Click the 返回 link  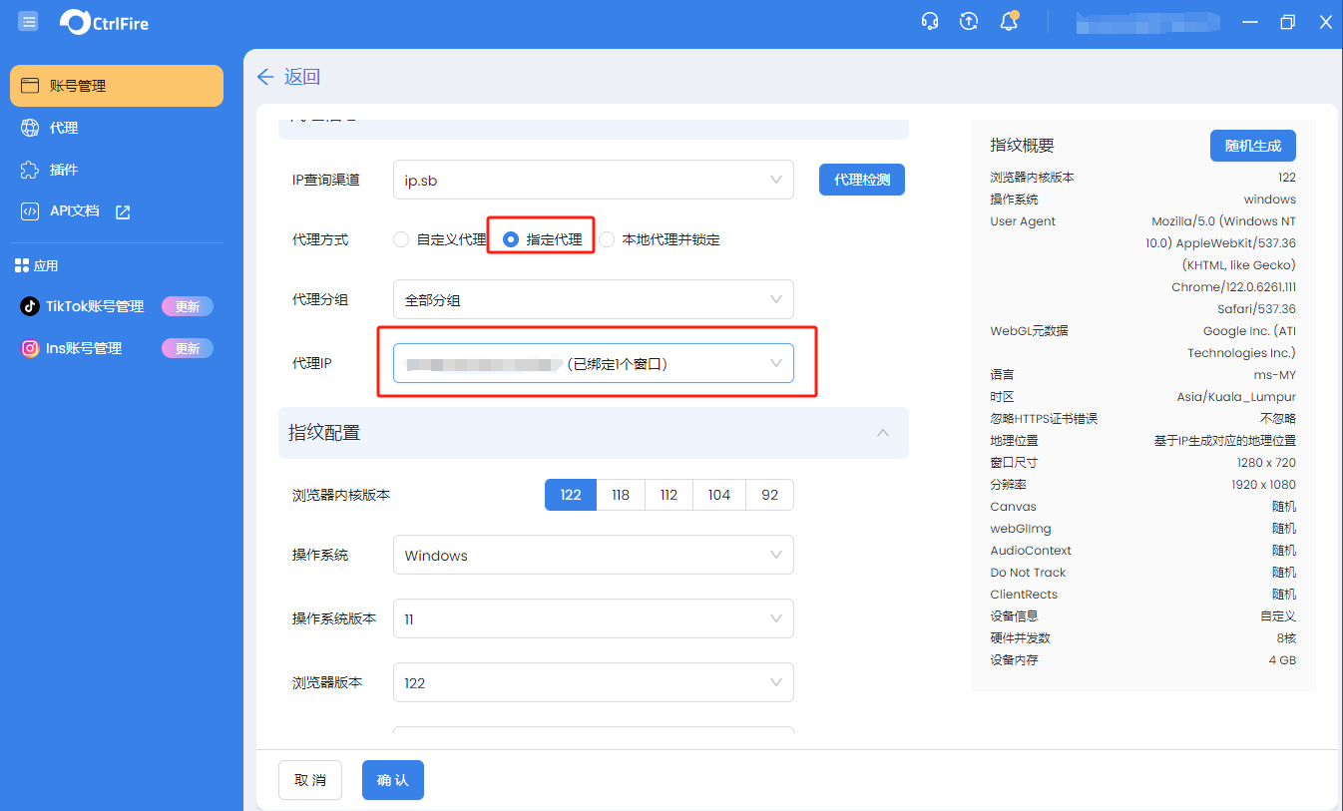tap(302, 77)
